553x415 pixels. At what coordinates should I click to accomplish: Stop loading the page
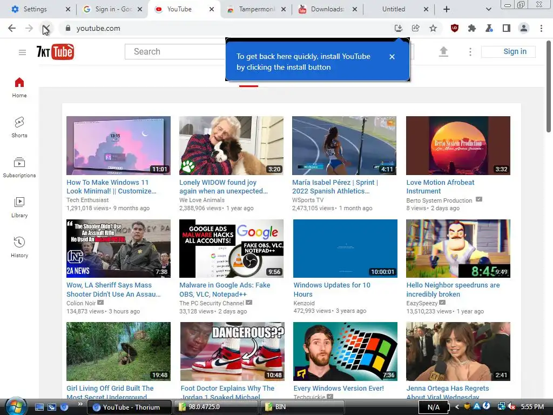(46, 28)
